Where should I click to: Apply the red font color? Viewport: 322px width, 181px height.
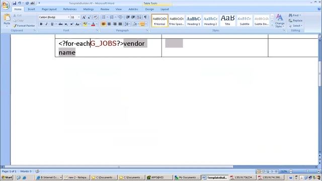point(93,24)
